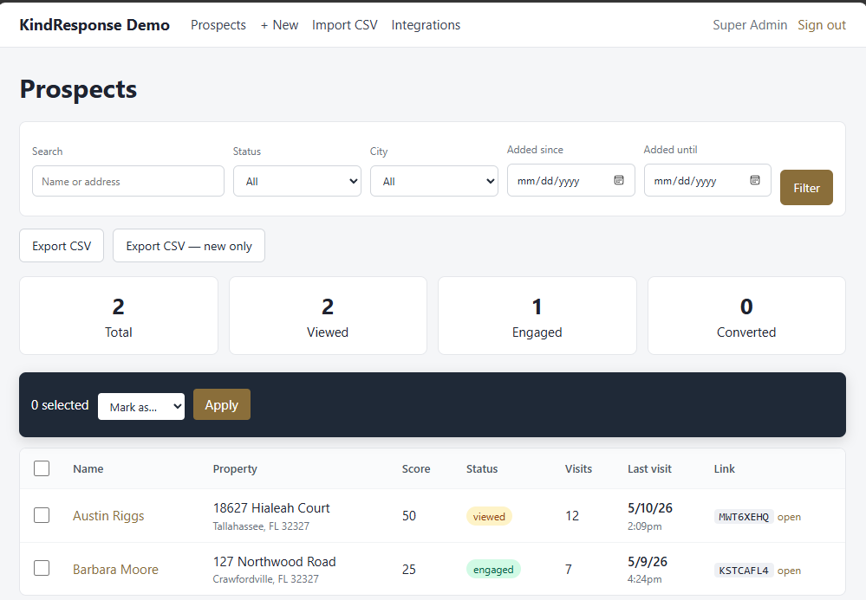The width and height of the screenshot is (866, 600).
Task: Click 18627 Hialeah Court property address
Action: point(271,508)
